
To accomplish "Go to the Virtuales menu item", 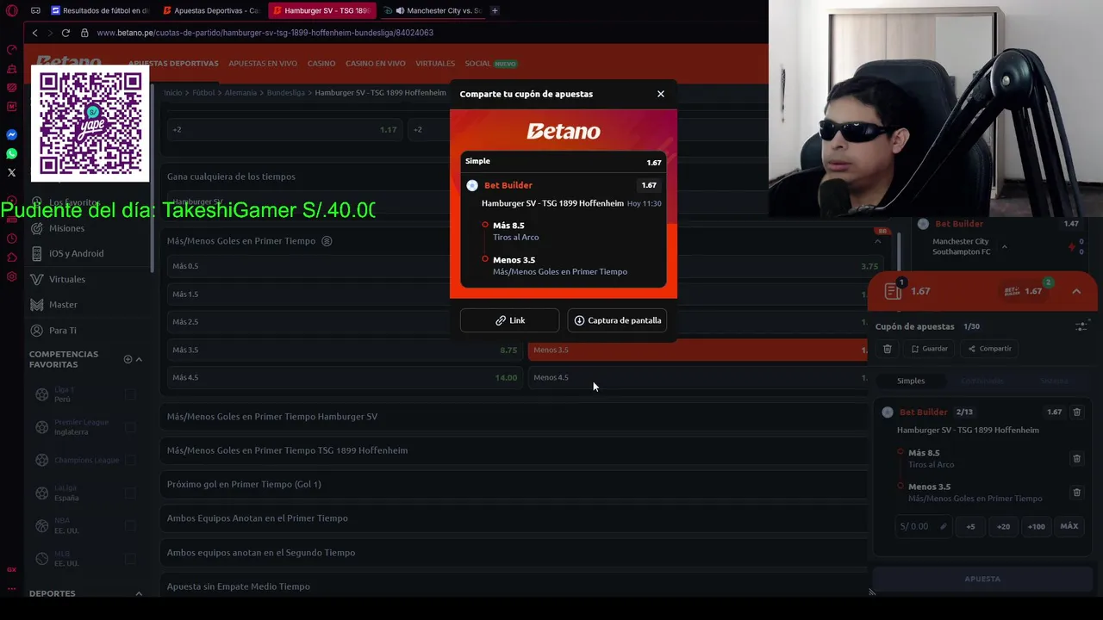I will pos(435,64).
